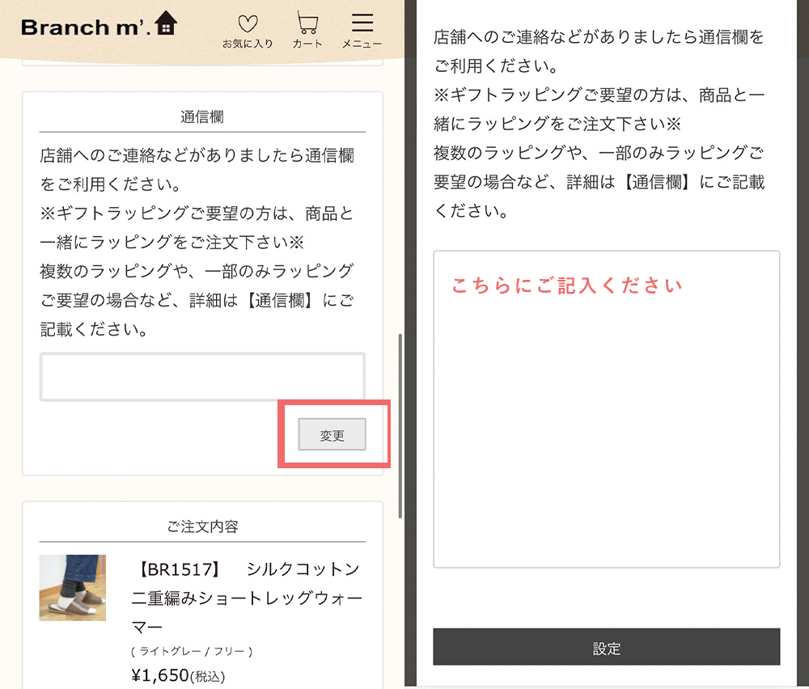
Task: Select the レッグウォーマー product thumbnail photo
Action: coord(72,588)
